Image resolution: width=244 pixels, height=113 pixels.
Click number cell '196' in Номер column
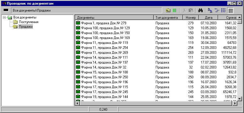click(x=191, y=82)
